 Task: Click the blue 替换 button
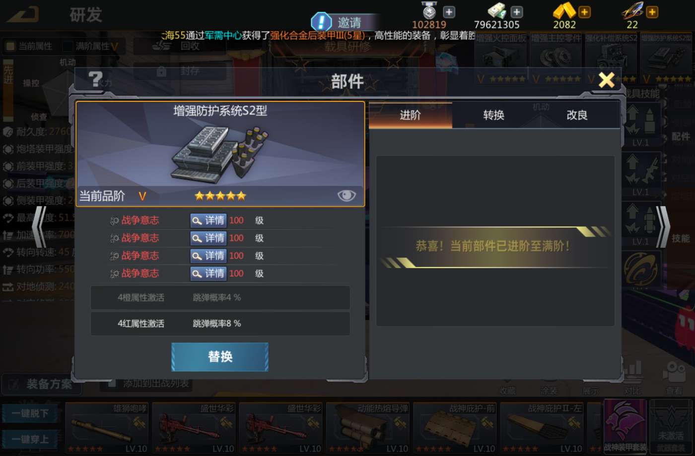(x=220, y=357)
